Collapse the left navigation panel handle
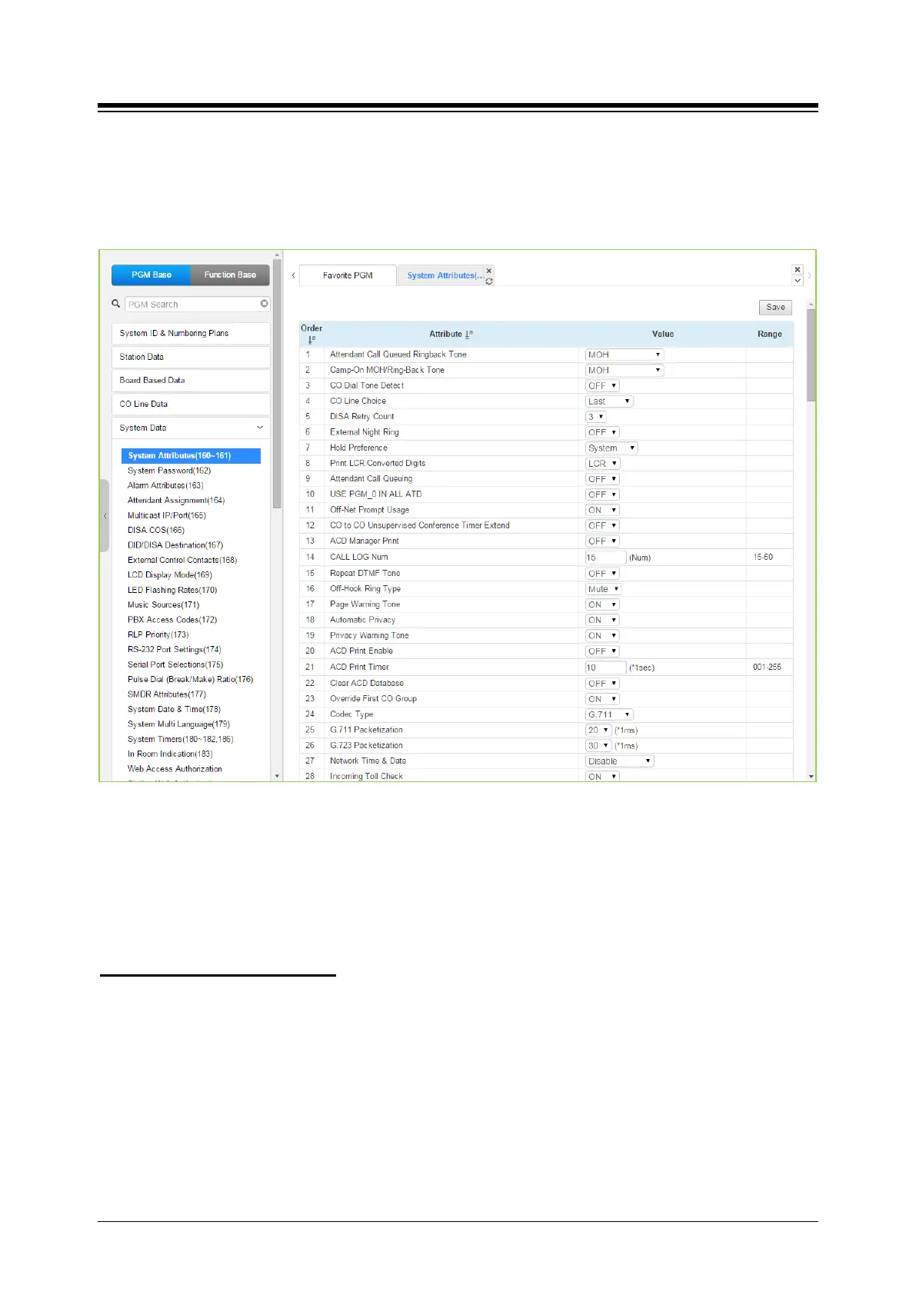This screenshot has height=1295, width=916. (x=105, y=515)
